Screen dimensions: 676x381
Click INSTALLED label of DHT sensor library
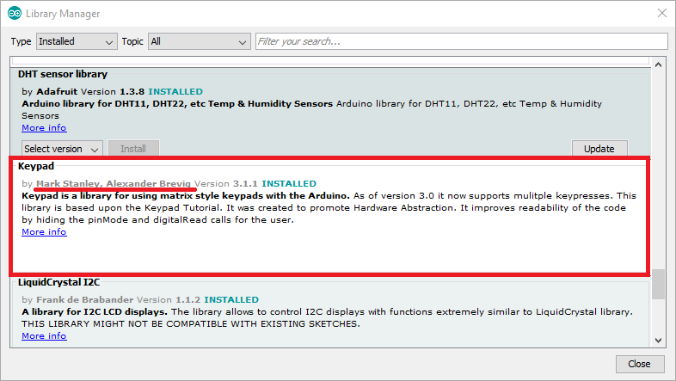pos(175,92)
